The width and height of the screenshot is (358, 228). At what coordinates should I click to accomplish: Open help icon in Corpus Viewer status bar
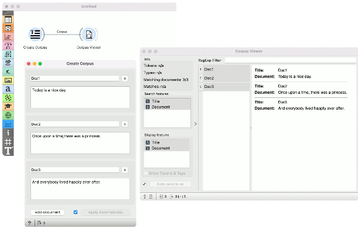(145, 196)
